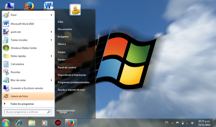Open the network signal tray icon

pos(188,123)
